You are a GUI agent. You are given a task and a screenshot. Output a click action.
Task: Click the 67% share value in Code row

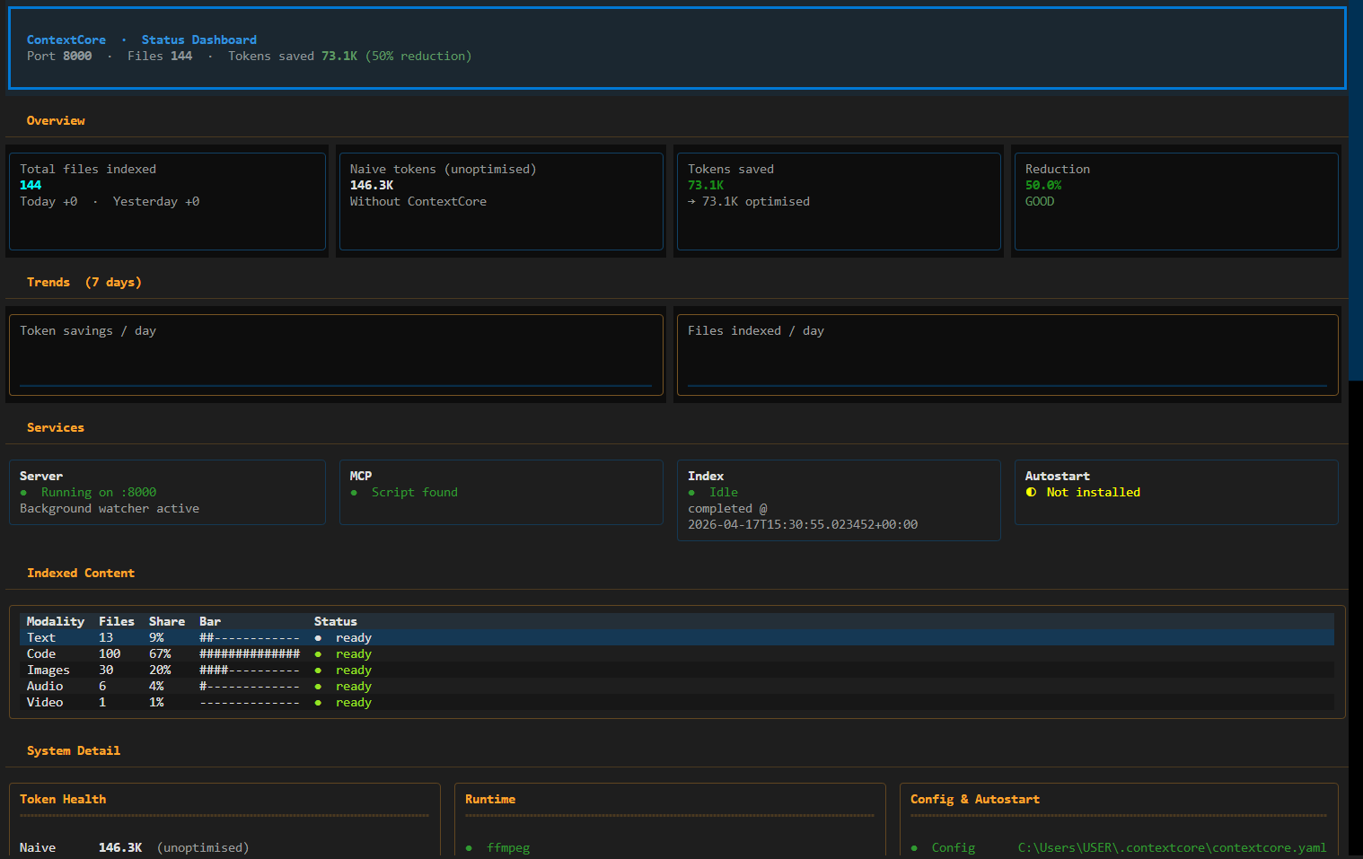(160, 653)
